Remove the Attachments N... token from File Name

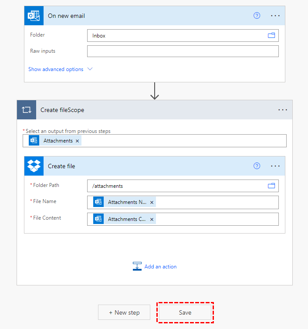pyautogui.click(x=152, y=203)
